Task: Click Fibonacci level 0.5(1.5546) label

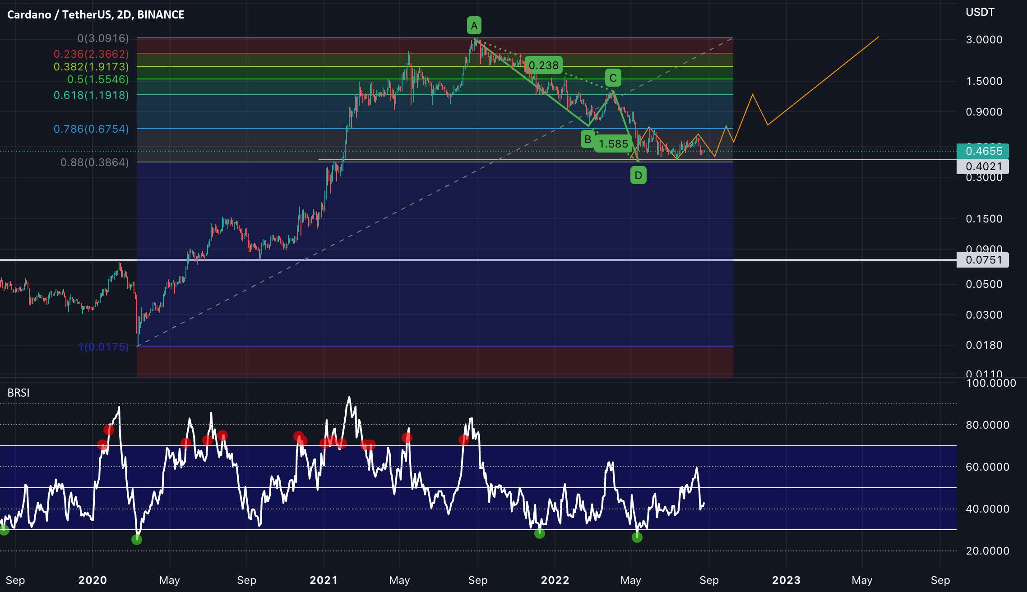Action: pos(98,79)
